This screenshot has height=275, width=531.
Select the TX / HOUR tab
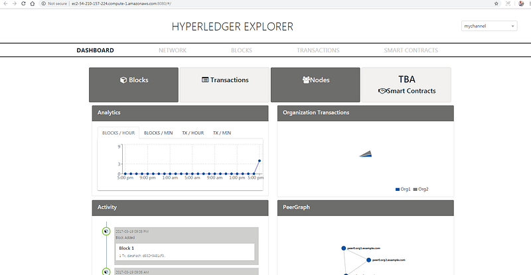(193, 133)
